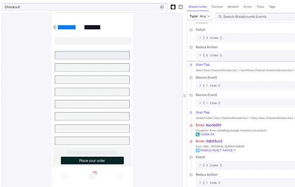Click the upper Fetch breadcrumb icon
The image size is (295, 187).
coord(191,30)
